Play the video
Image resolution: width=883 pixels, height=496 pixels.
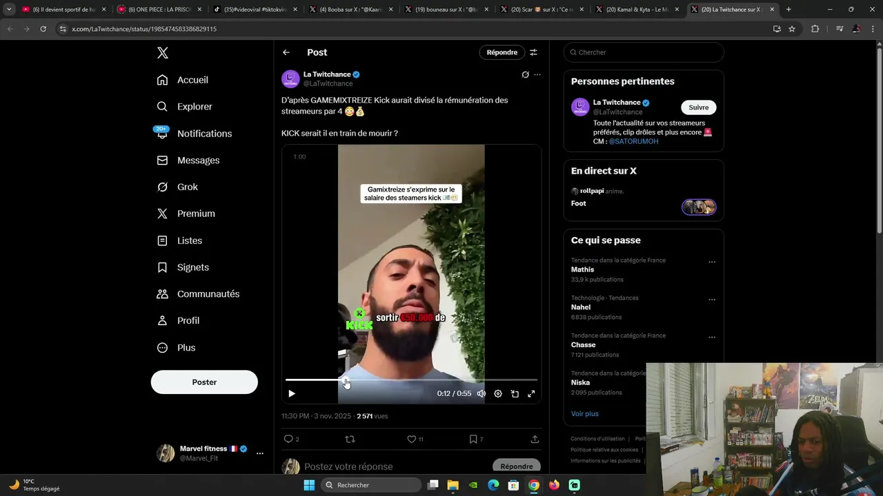292,394
